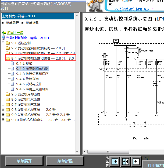Click folder icon for 9.9 发动机机械系统
The width and height of the screenshot is (164, 168).
click(x=8, y=115)
